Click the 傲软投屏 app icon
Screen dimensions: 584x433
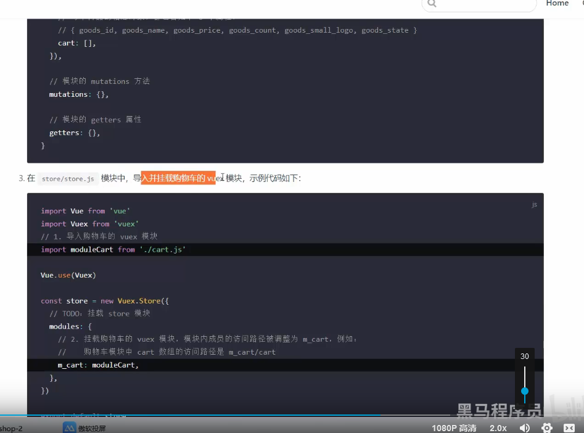(69, 428)
